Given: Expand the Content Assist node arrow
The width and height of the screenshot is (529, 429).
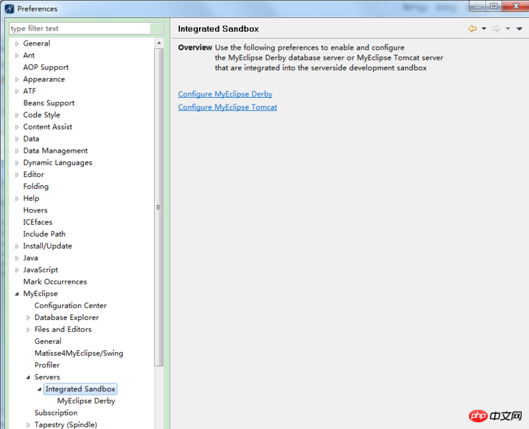Looking at the screenshot, I should point(17,127).
